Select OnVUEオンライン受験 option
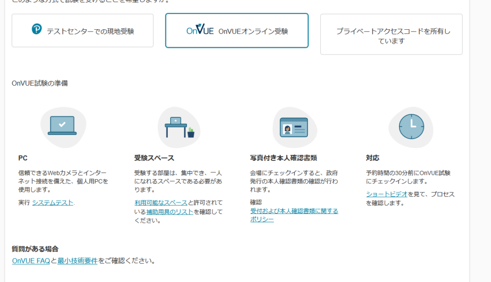This screenshot has height=282, width=491. [x=236, y=31]
